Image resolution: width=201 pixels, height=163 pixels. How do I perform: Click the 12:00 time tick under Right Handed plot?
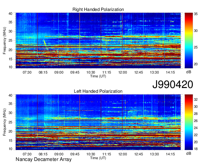(x=123, y=72)
